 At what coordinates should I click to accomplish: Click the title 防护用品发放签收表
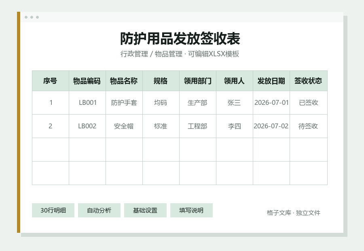[x=180, y=38]
